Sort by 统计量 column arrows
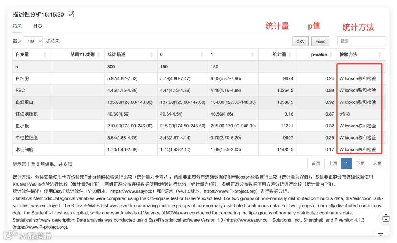This screenshot has height=243, width=397. (290, 54)
